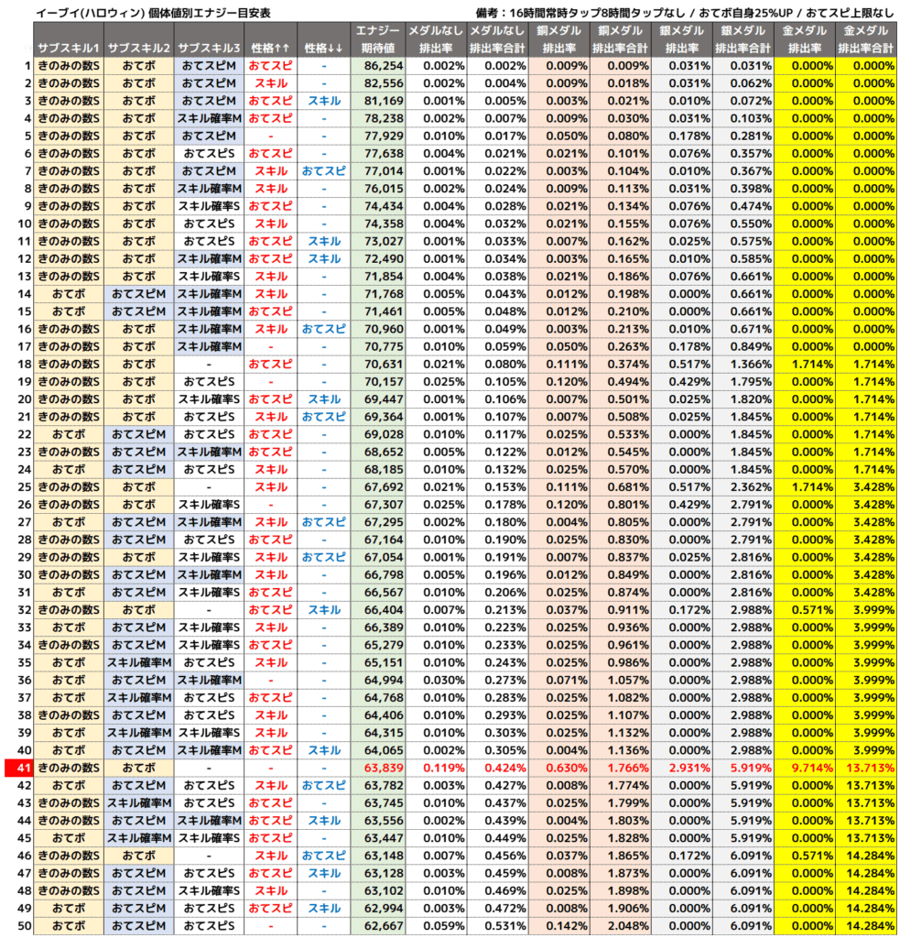Select the 性格↓↓ column header
Image resolution: width=900 pixels, height=938 pixels.
click(x=324, y=48)
